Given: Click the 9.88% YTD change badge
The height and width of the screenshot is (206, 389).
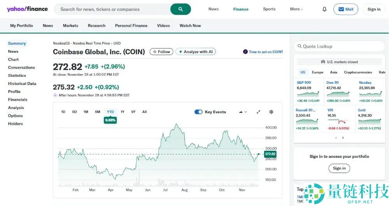Looking at the screenshot, I should coord(110,120).
